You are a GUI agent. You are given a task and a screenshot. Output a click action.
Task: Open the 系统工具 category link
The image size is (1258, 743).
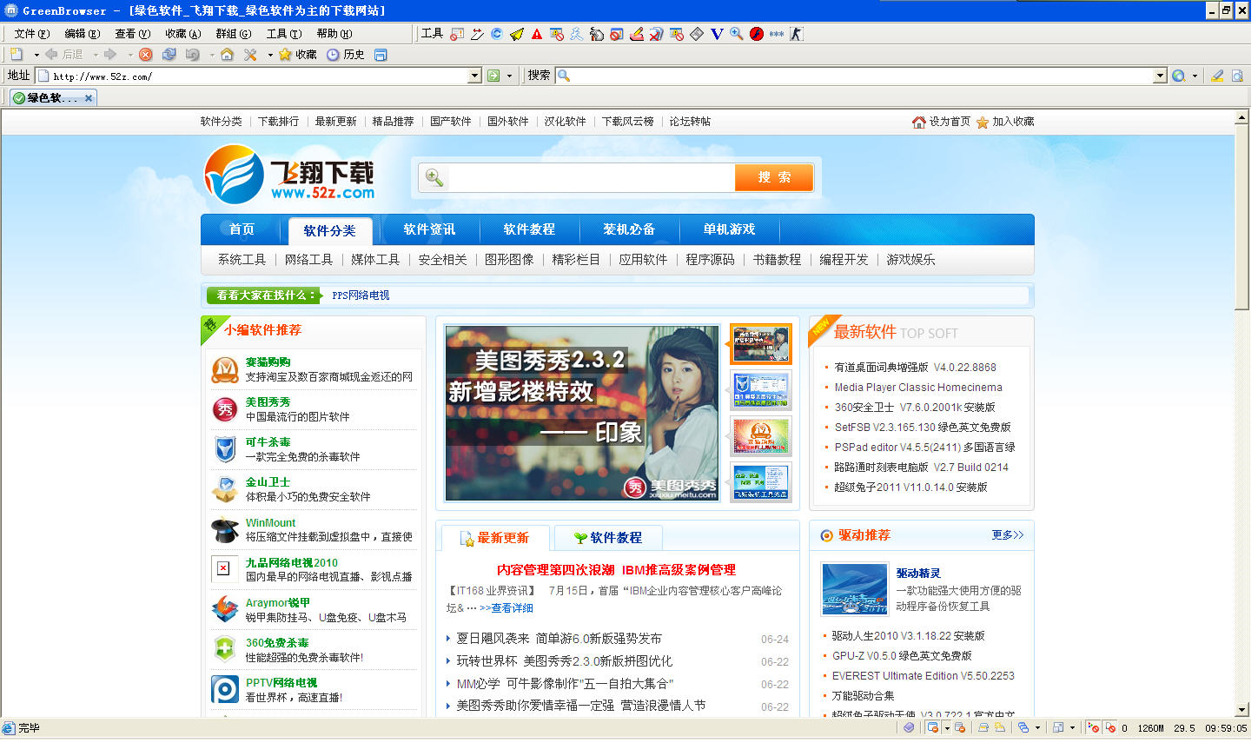[x=242, y=260]
